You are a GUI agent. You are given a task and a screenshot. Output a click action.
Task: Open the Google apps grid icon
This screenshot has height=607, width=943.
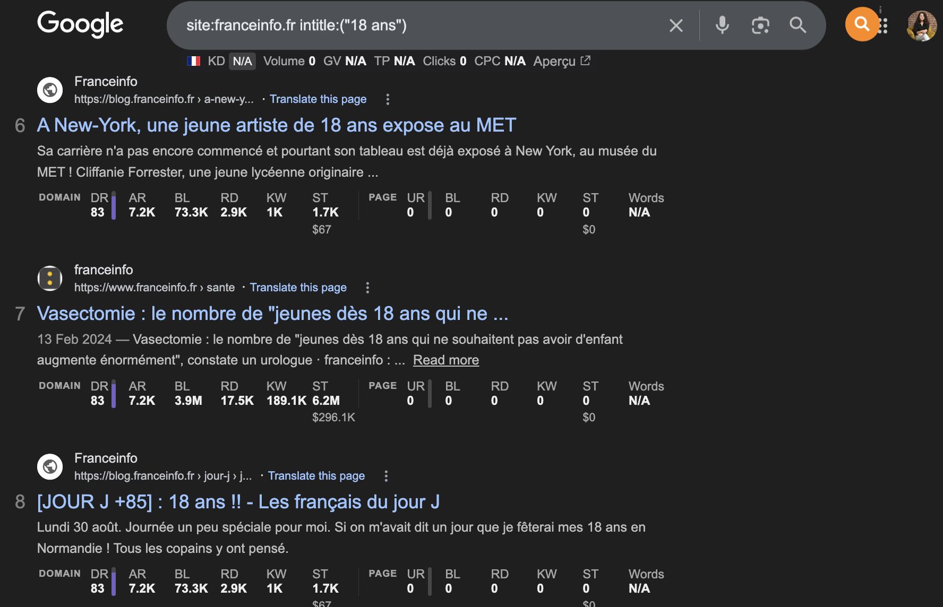pos(883,25)
